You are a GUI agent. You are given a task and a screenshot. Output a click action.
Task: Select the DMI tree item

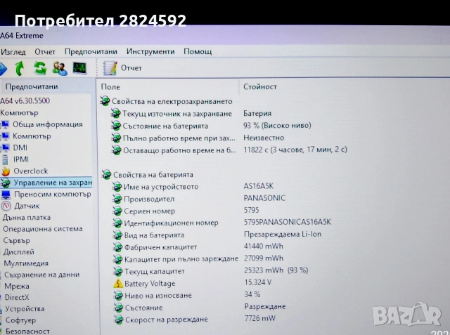tap(20, 147)
